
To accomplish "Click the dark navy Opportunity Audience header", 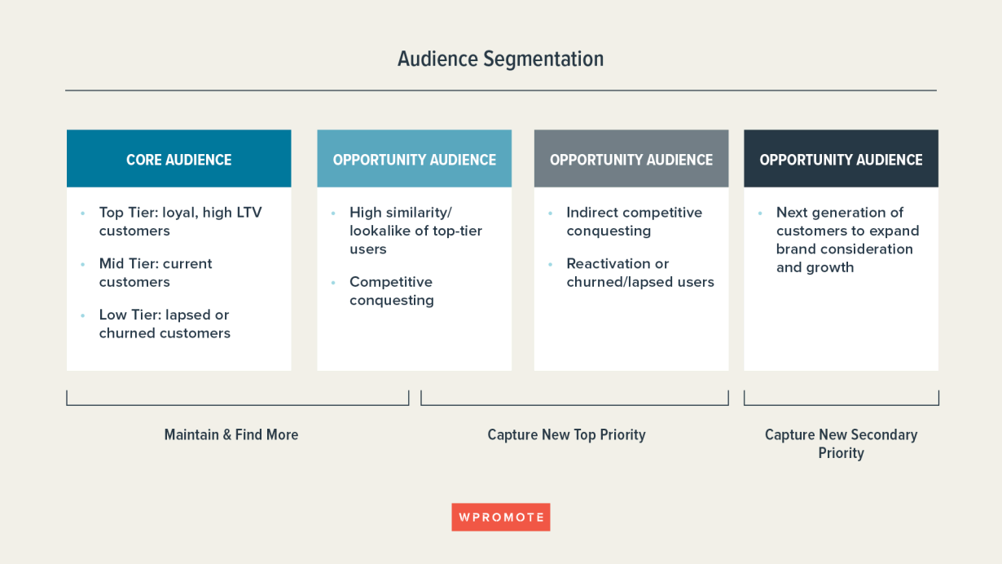I will click(841, 160).
